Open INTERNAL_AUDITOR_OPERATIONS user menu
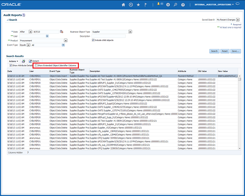This screenshot has width=245, height=196. click(x=214, y=5)
